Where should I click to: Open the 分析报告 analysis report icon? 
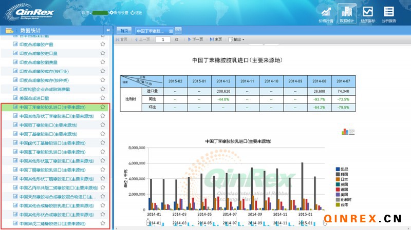pyautogui.click(x=389, y=14)
